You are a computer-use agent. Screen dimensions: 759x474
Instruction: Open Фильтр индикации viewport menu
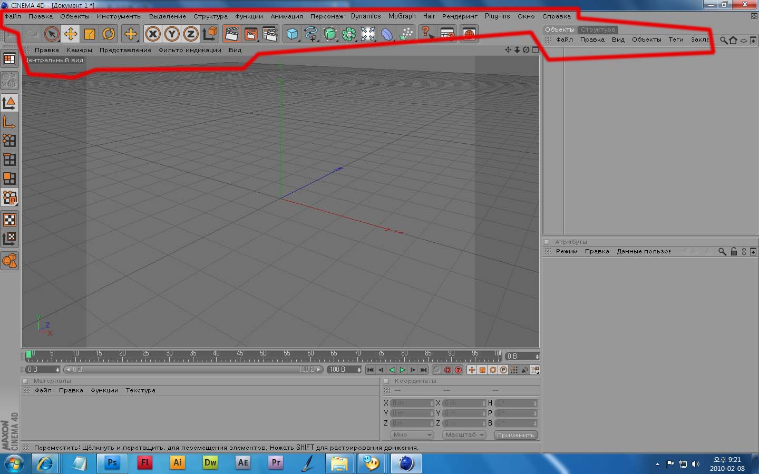point(190,50)
